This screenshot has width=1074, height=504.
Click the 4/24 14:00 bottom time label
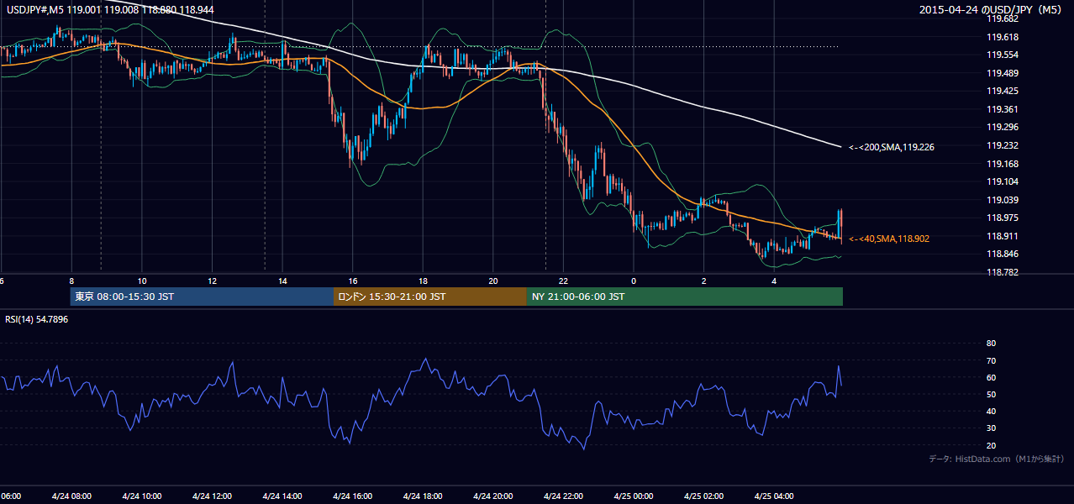(282, 496)
